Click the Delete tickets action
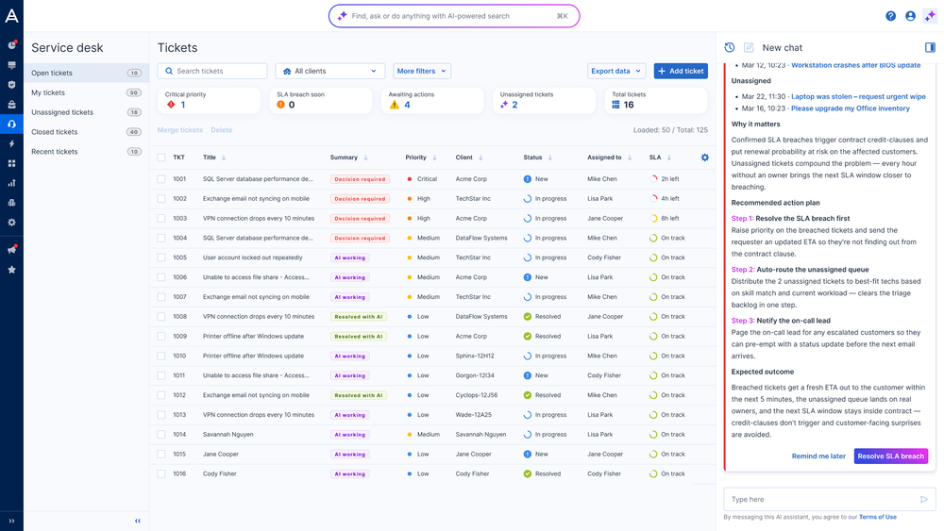The height and width of the screenshot is (531, 944). tap(222, 130)
